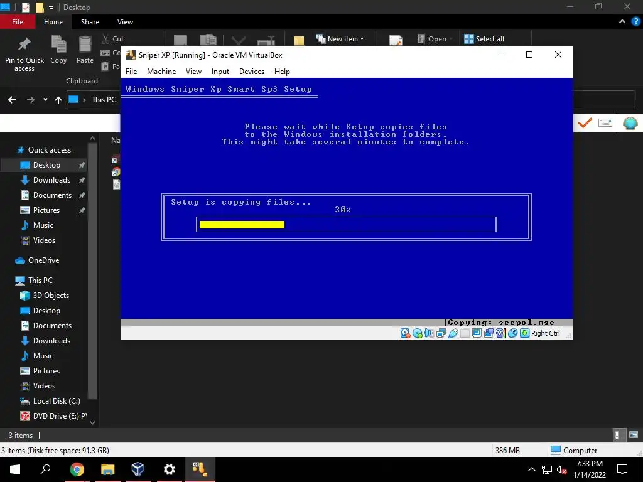Click the navigation pane scroll down arrow
Screen dimensions: 643x482
click(x=93, y=422)
